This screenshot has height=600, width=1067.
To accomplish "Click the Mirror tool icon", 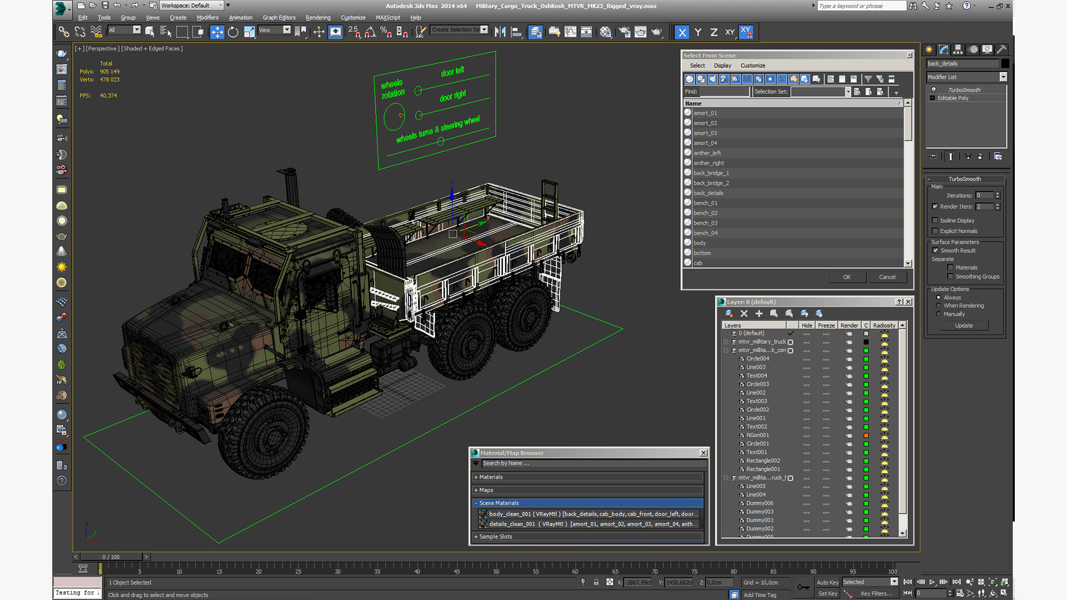I will point(500,32).
